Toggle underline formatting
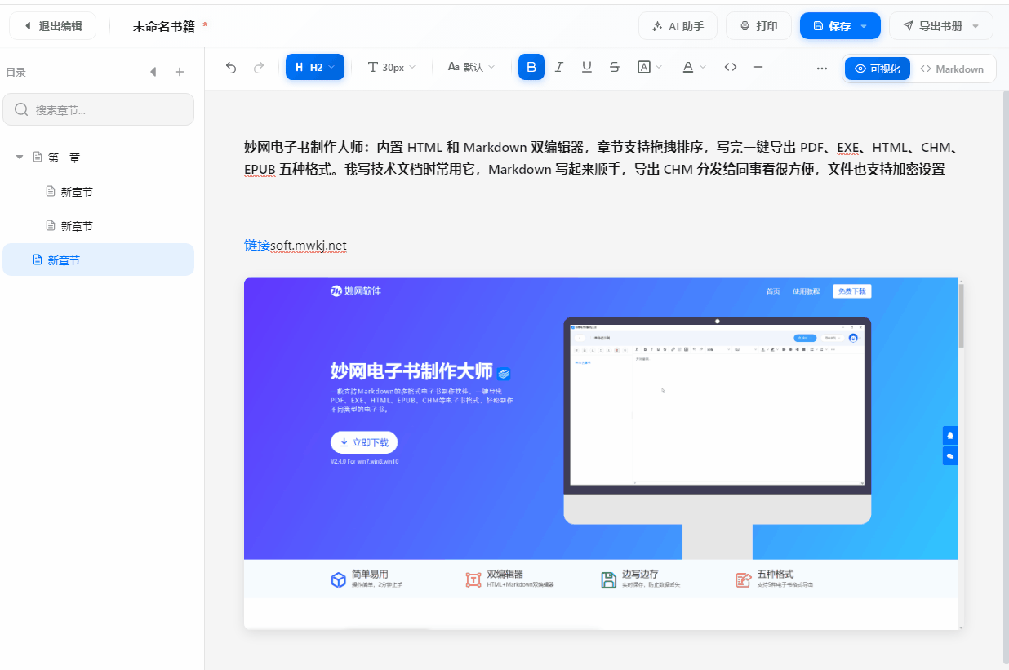The width and height of the screenshot is (1009, 670). 587,67
